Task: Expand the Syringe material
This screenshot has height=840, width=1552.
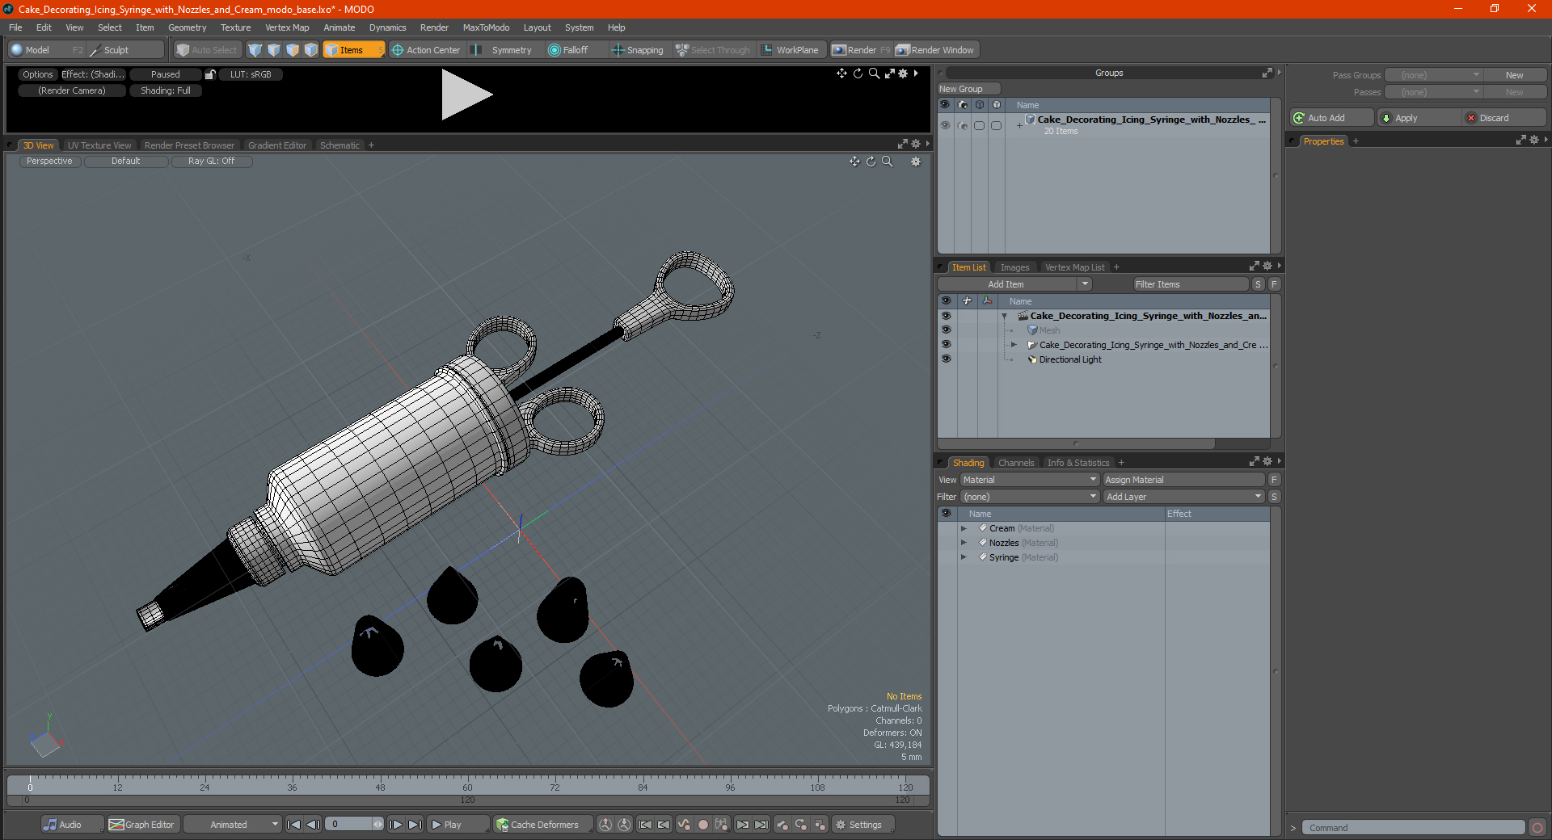Action: click(x=964, y=557)
